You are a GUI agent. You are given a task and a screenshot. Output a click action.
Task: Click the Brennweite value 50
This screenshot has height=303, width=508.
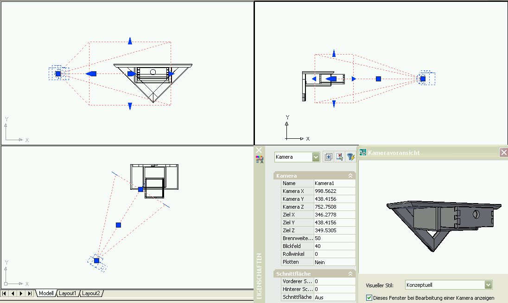click(x=335, y=238)
